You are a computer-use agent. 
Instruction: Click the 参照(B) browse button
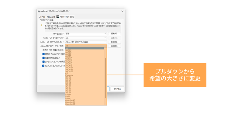coord(114,42)
